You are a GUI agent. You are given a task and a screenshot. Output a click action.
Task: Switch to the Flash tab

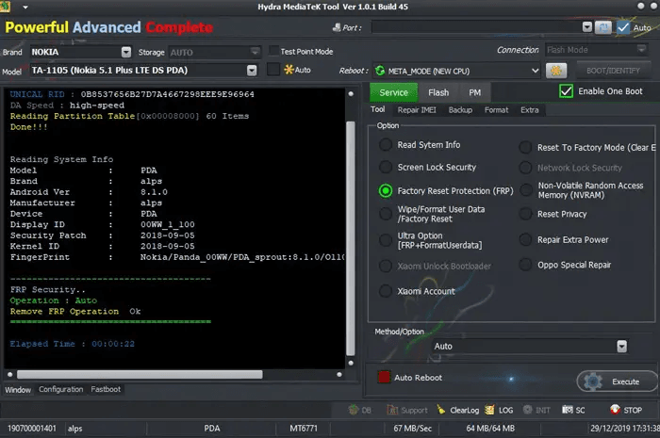pyautogui.click(x=438, y=92)
